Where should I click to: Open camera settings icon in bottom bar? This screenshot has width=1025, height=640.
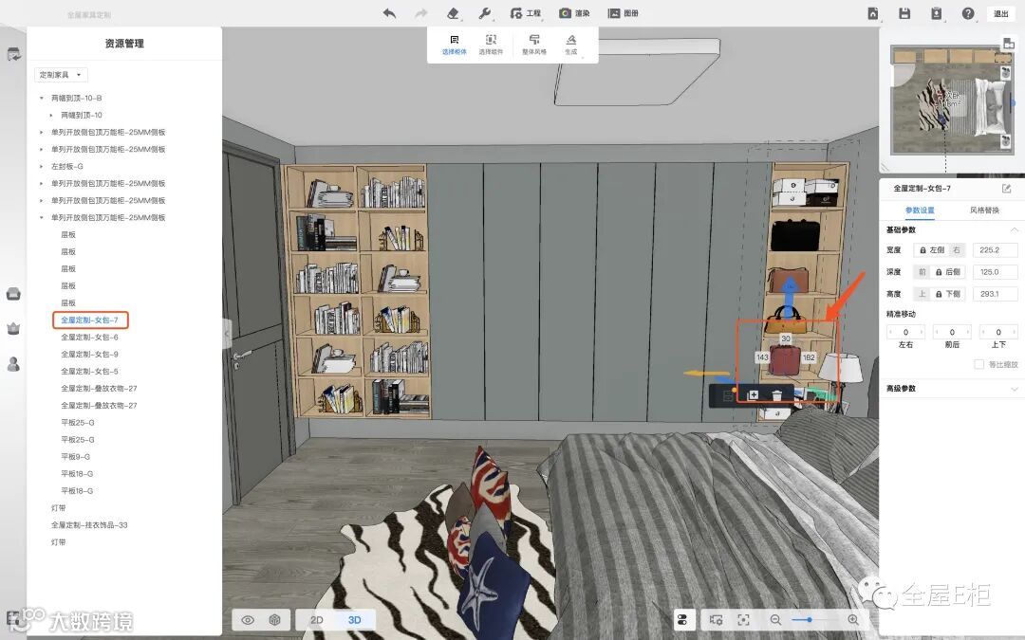pyautogui.click(x=716, y=620)
